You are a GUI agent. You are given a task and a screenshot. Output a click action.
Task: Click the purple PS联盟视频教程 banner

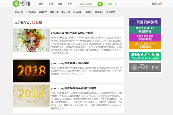(145, 22)
